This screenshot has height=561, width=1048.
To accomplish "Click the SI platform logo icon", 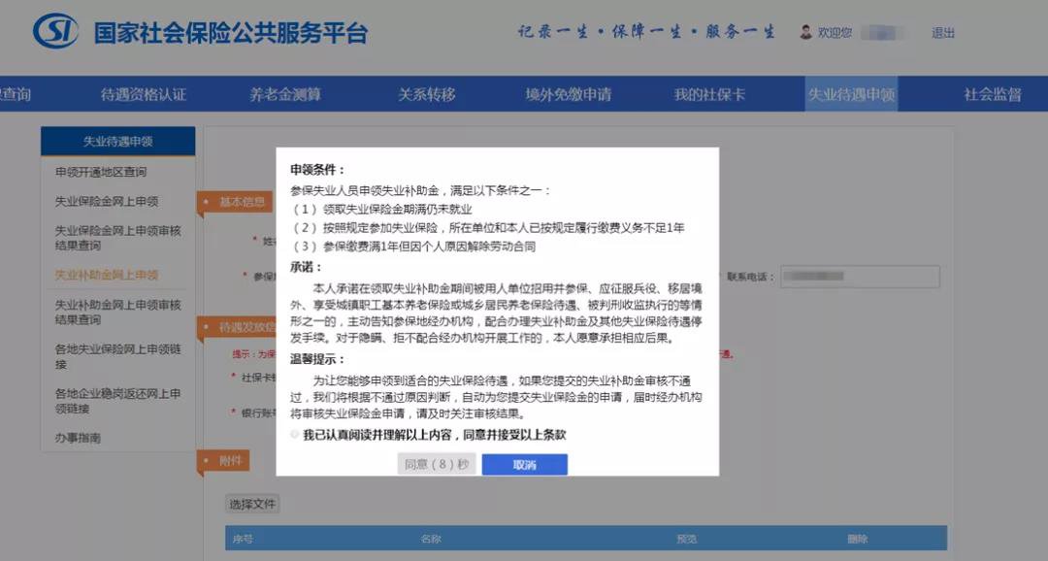I will point(55,32).
